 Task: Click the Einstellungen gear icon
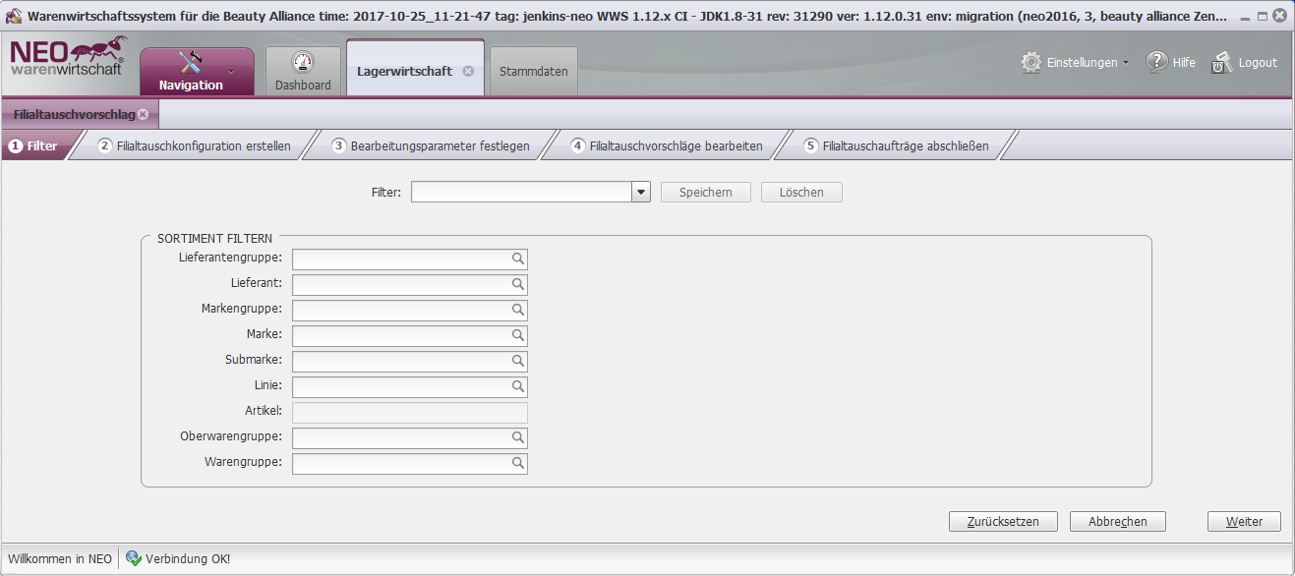pos(1031,62)
